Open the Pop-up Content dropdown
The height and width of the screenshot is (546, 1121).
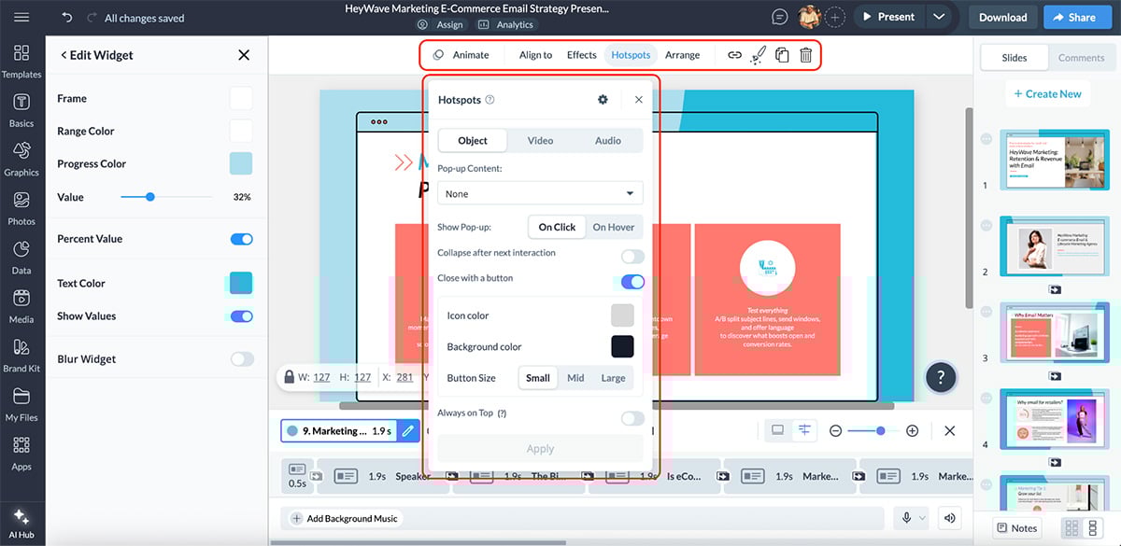540,192
